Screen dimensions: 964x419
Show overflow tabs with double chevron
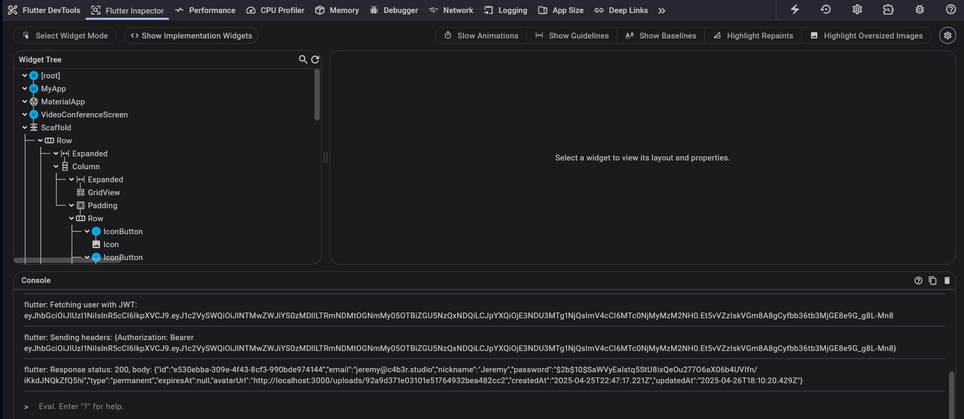coord(661,10)
